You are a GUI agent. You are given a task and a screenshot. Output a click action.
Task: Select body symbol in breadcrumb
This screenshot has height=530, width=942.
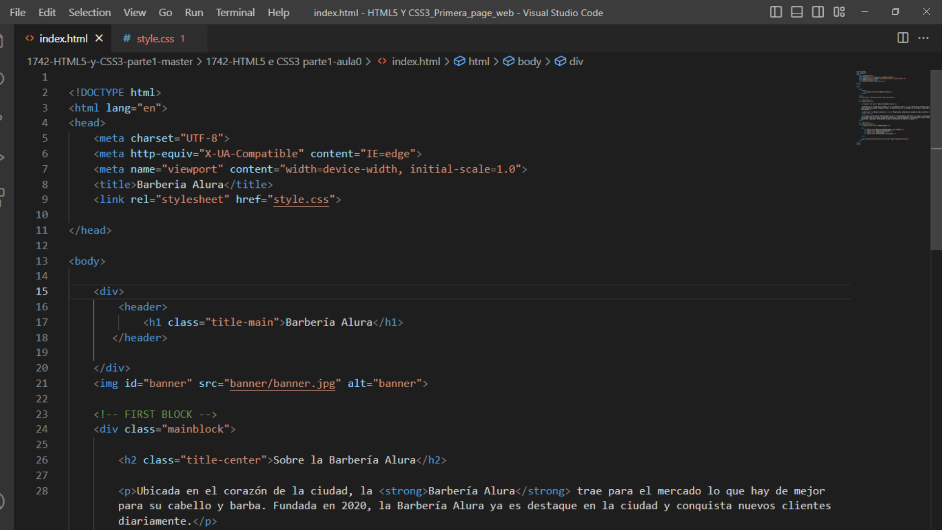point(529,61)
